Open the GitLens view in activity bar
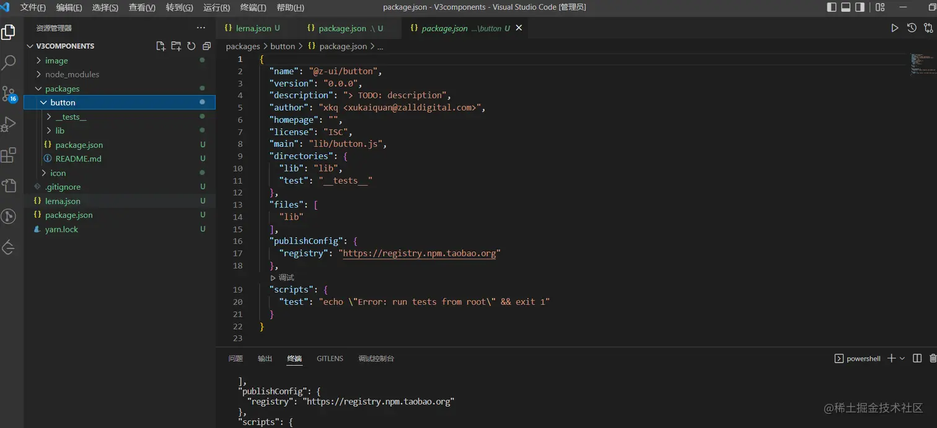 pos(8,216)
